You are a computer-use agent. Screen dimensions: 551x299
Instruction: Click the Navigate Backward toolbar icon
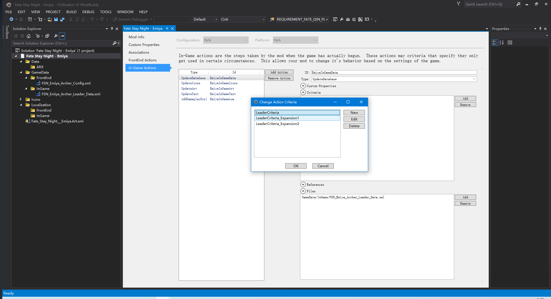click(x=11, y=19)
